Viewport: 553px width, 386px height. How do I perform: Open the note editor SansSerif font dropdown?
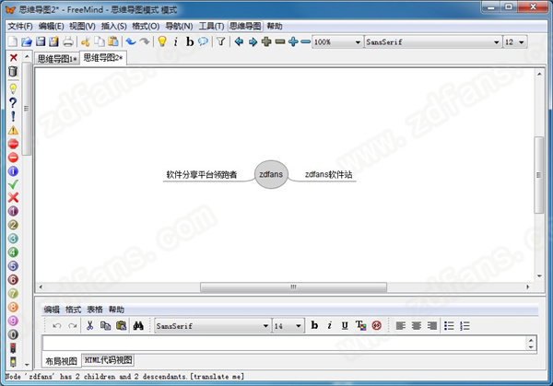[213, 326]
